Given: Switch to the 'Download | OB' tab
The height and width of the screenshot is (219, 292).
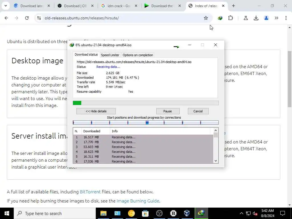Looking at the screenshot, I should point(75,6).
